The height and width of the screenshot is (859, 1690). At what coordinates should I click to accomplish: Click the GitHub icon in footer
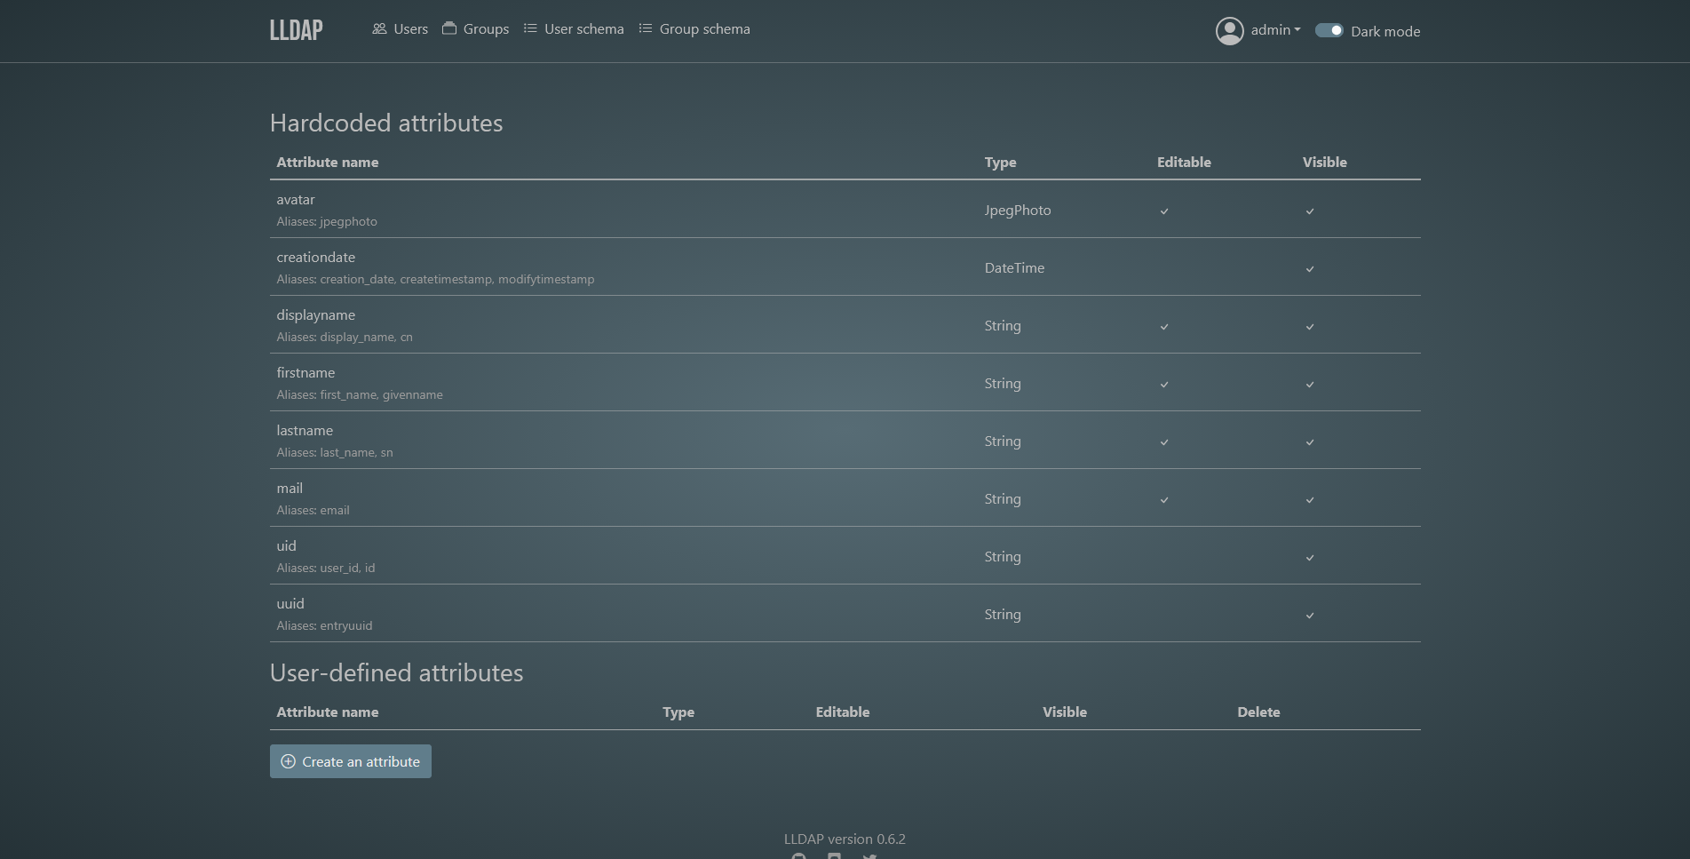[799, 856]
